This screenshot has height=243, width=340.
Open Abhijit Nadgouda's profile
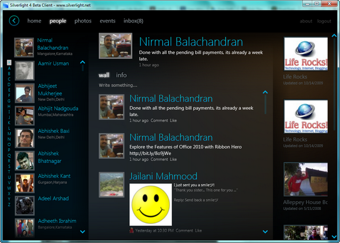(x=58, y=109)
